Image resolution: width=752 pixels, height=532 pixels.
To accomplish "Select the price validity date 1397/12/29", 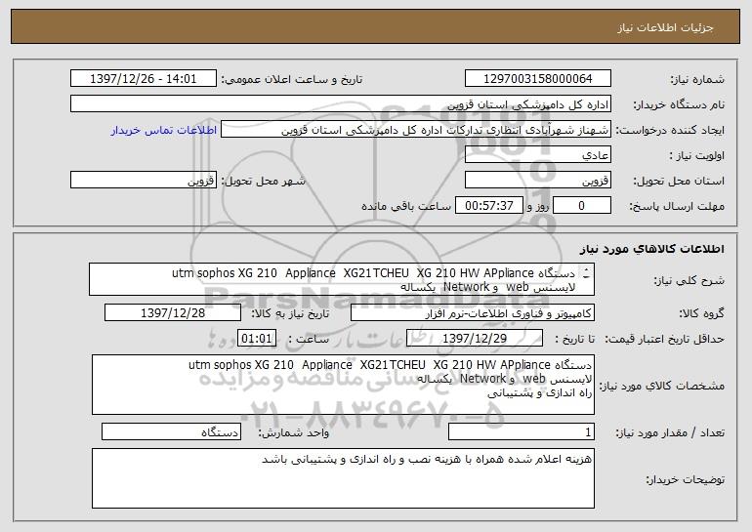I will (x=475, y=339).
